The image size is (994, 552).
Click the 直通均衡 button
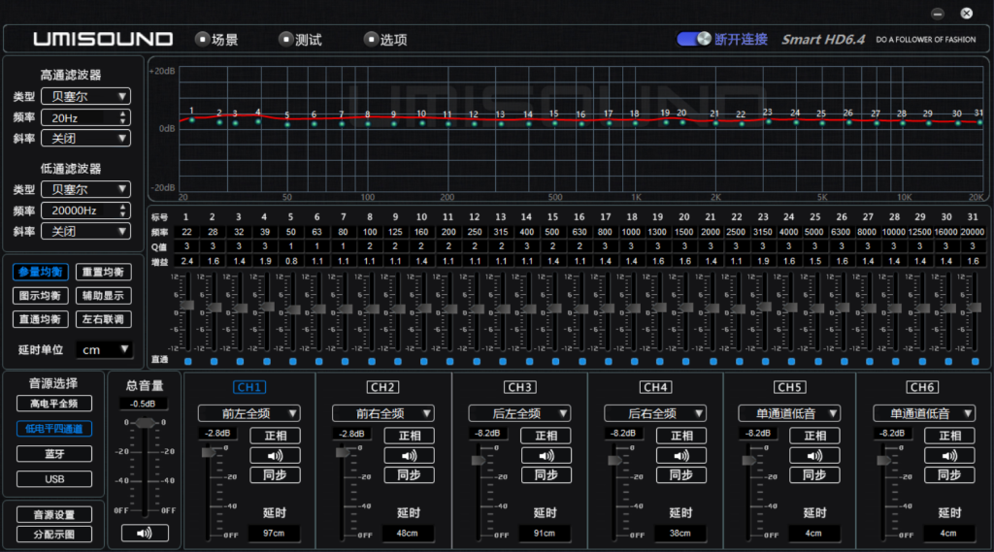coord(40,319)
